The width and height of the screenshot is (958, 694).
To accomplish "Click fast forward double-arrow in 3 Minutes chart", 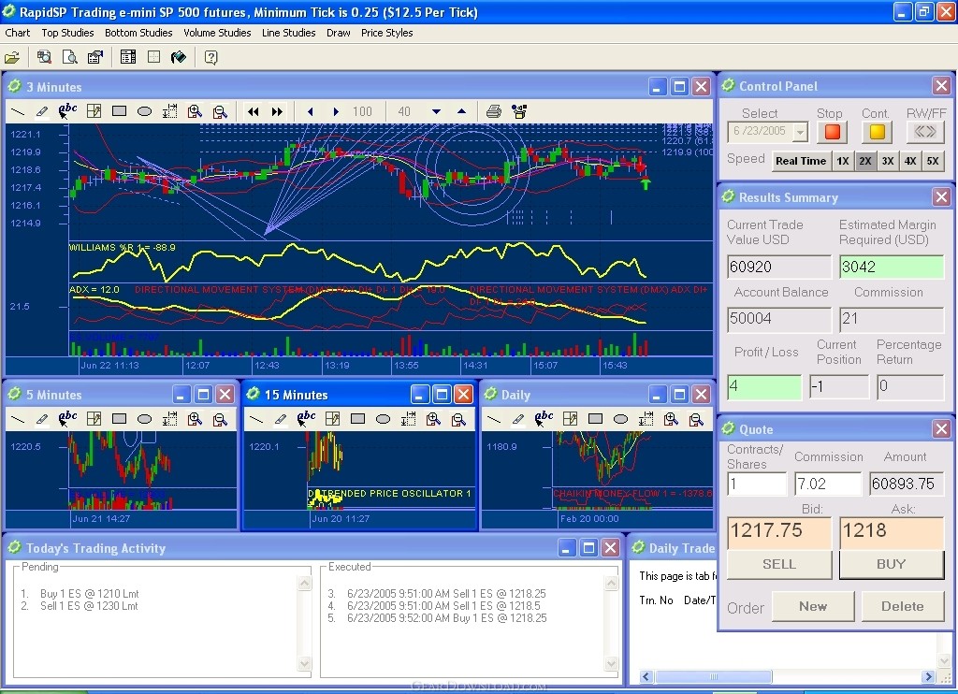I will 277,111.
